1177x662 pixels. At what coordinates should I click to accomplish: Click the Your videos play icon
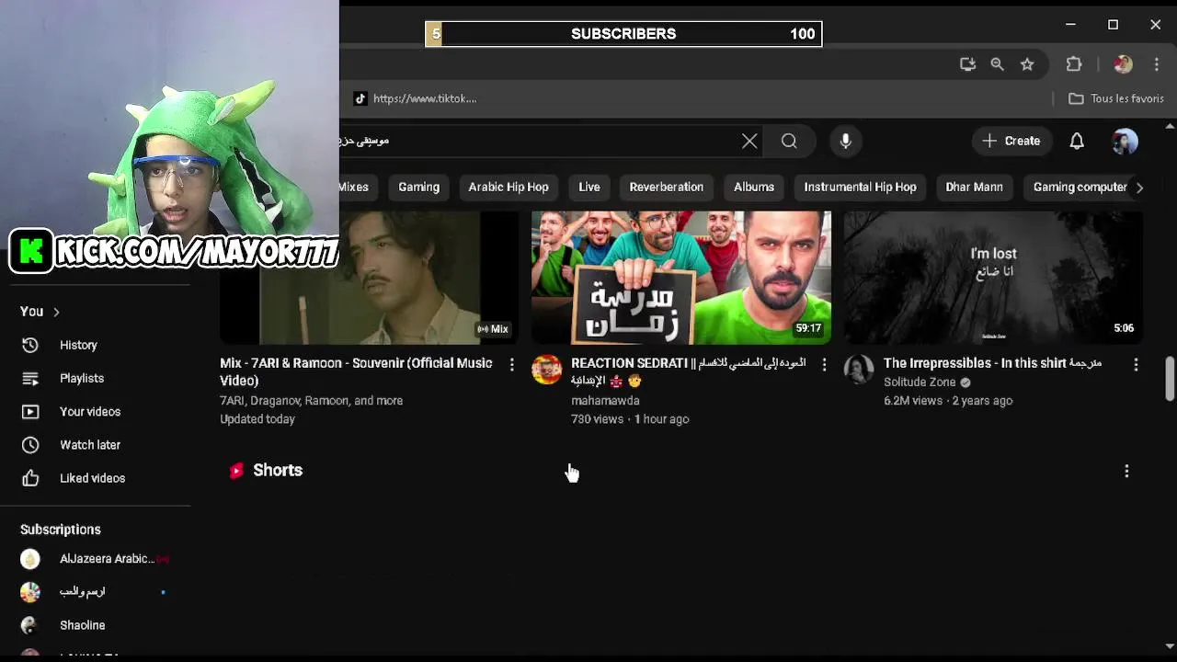click(30, 412)
